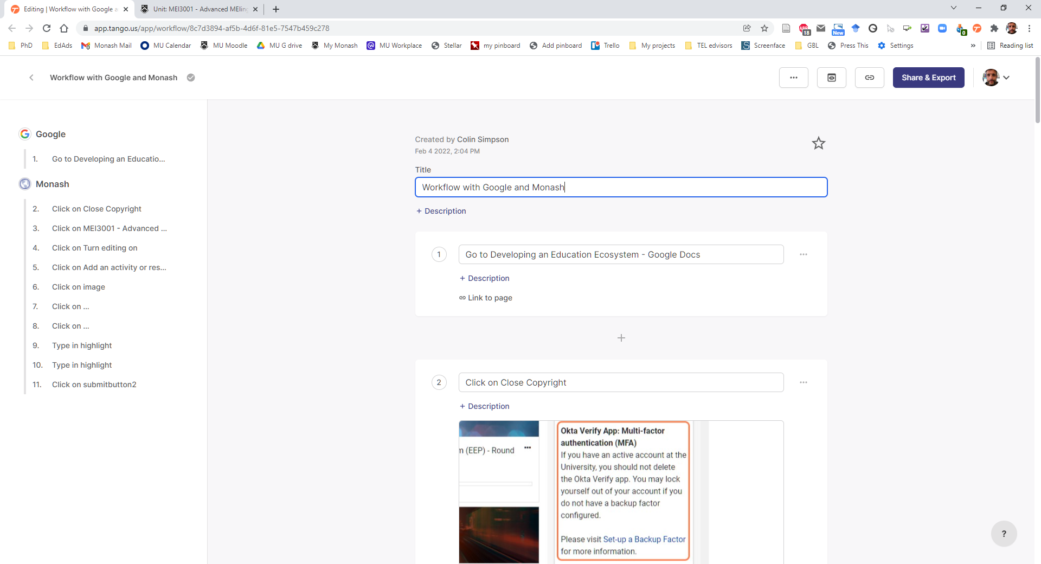Add a step with the plus icon
This screenshot has width=1041, height=564.
tap(621, 338)
